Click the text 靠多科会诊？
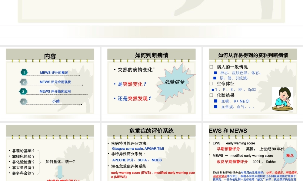The image size is (303, 181). point(23,173)
